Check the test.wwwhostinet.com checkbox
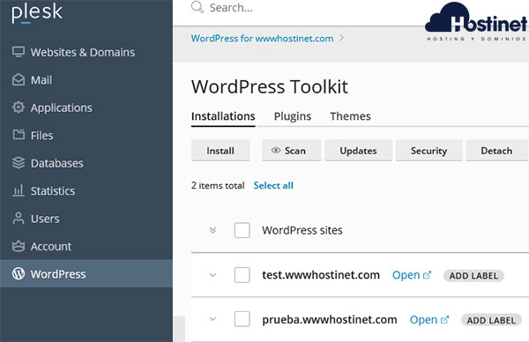This screenshot has width=529, height=342. [x=242, y=275]
